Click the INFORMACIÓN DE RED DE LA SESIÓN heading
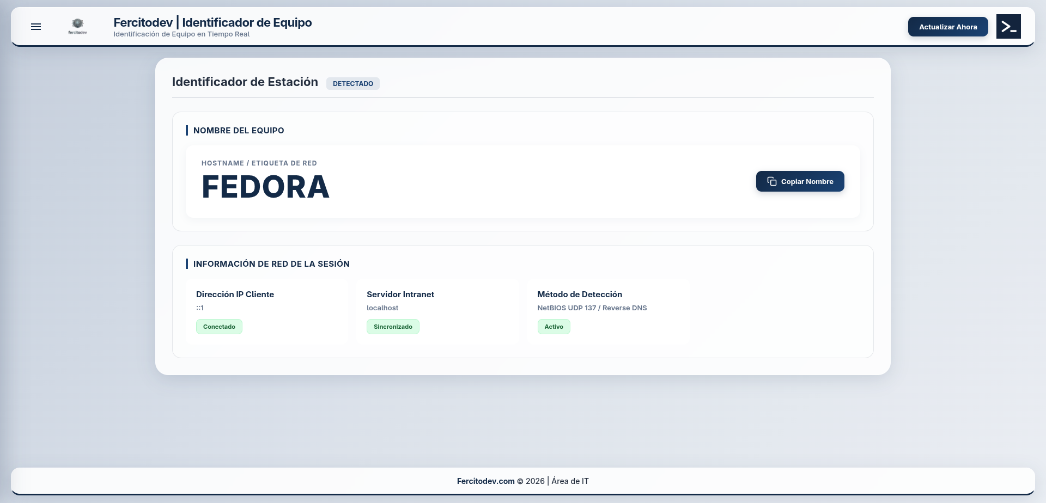Image resolution: width=1046 pixels, height=503 pixels. tap(271, 264)
